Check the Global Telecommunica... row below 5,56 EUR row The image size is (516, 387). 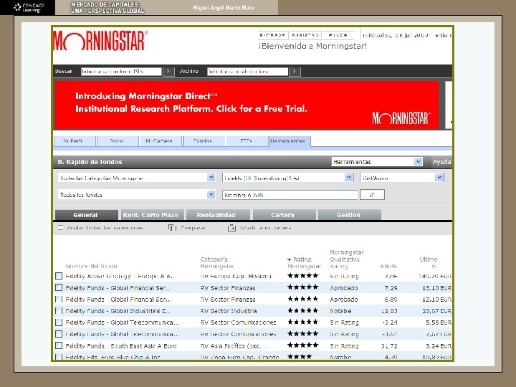[59, 334]
